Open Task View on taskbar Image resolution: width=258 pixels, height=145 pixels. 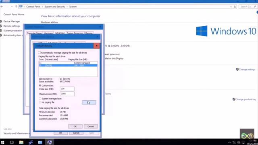point(12,142)
